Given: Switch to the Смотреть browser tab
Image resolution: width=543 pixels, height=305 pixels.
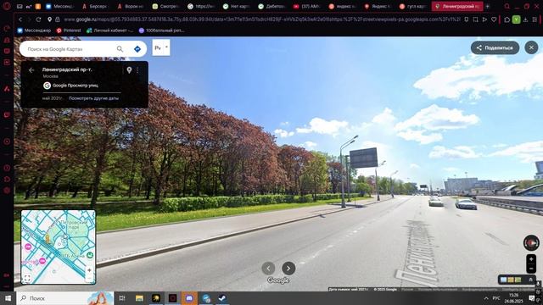Looking at the screenshot, I should [166, 6].
